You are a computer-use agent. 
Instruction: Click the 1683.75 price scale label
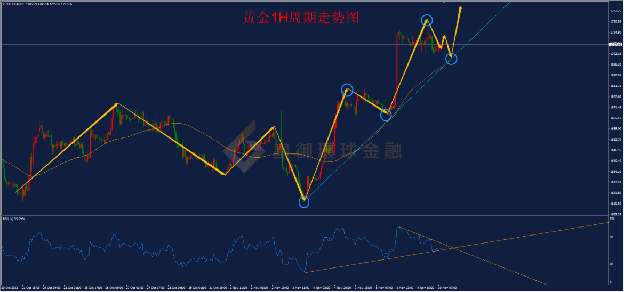click(x=615, y=86)
